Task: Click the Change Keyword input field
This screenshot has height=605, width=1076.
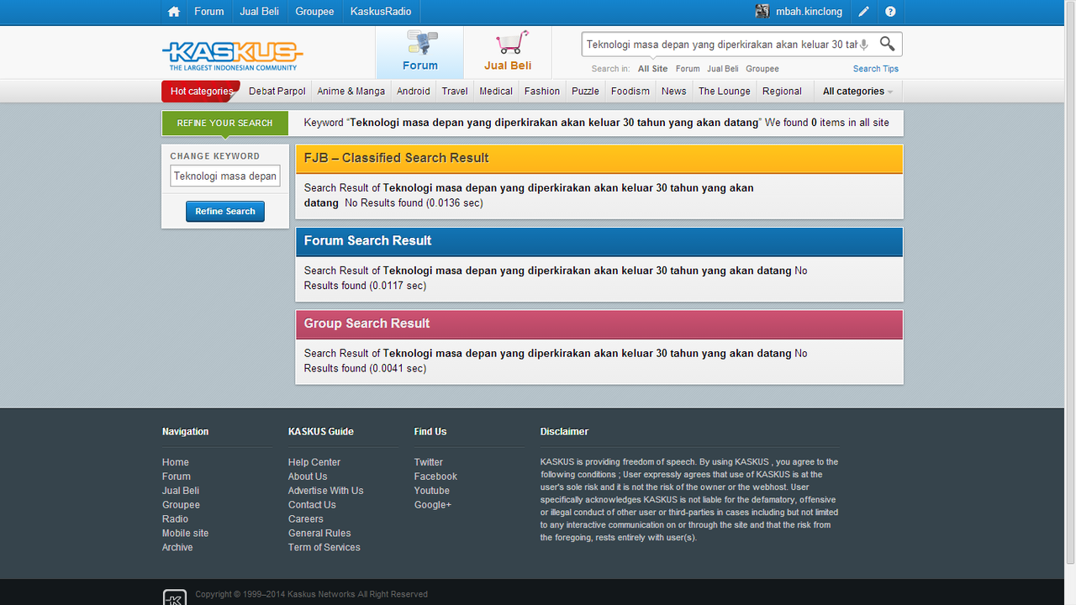Action: (x=225, y=176)
